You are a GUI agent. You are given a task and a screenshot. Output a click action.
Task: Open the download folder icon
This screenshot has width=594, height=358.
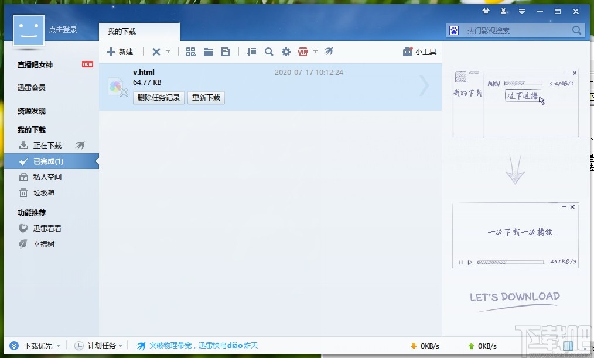(208, 52)
